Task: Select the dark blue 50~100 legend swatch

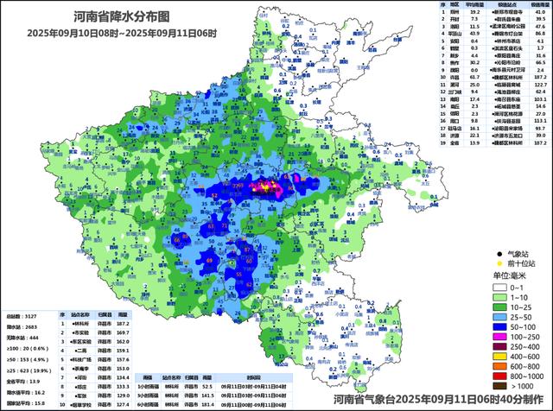Action: click(x=499, y=327)
